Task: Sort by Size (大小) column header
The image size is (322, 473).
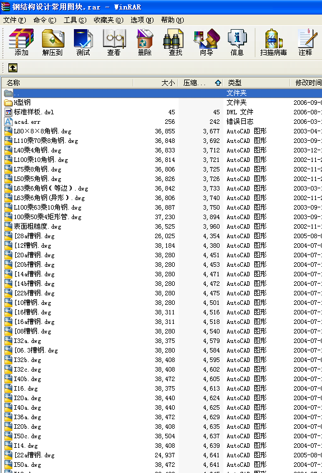Action: (156, 82)
